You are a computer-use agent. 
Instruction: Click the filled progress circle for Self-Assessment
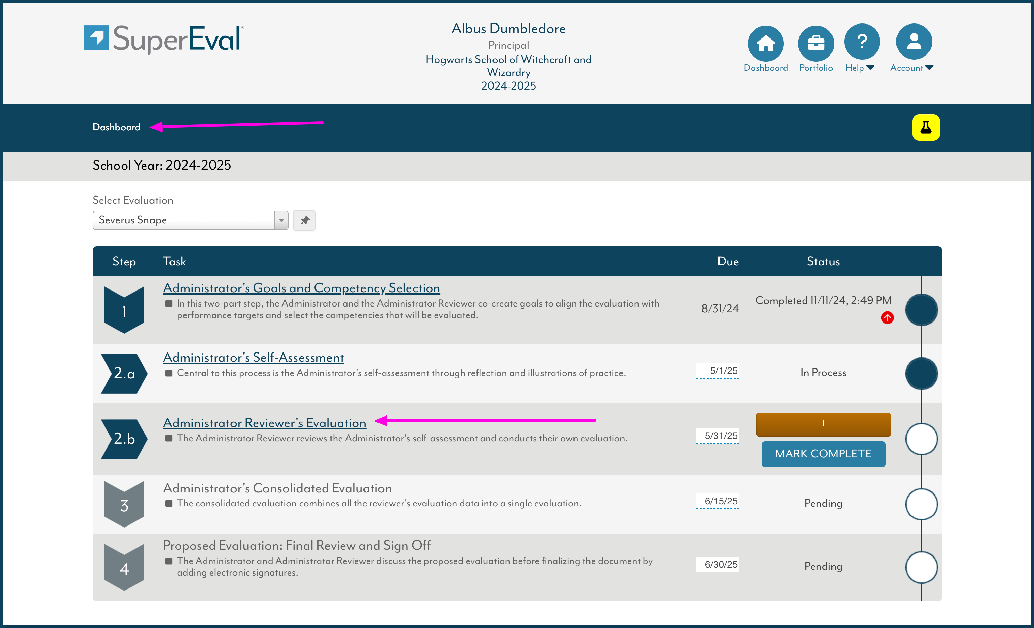point(921,373)
